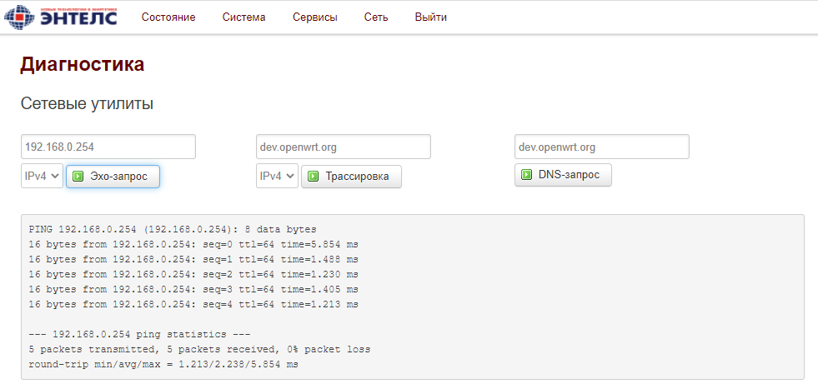Click green play icon on Эхо-запрос button
818x389 pixels.
(x=78, y=177)
